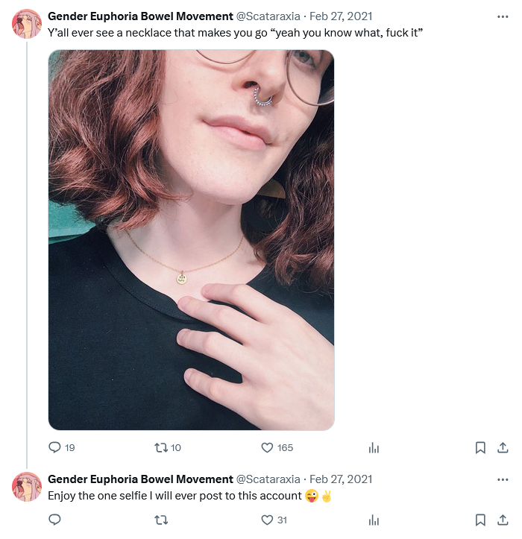Open more options for the second tweet
This screenshot has height=539, width=522.
click(x=503, y=479)
